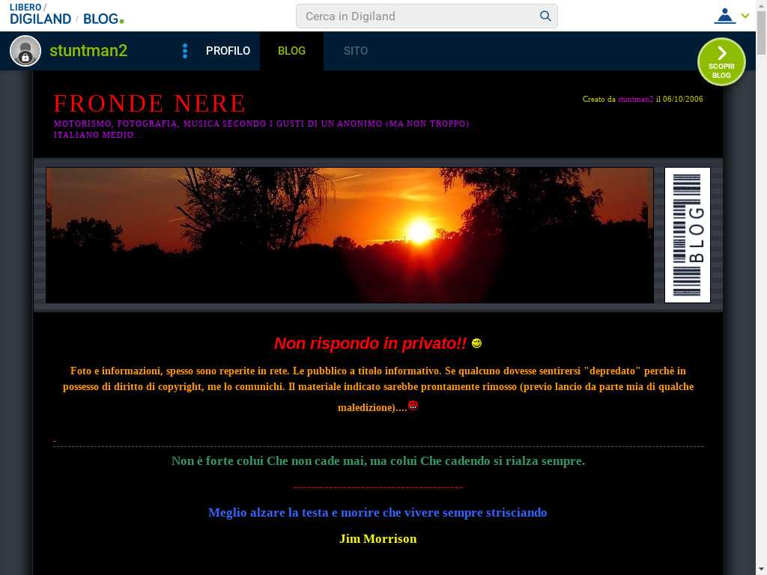This screenshot has height=575, width=767.
Task: Type in the Cerca in Digiland field
Action: [x=419, y=16]
